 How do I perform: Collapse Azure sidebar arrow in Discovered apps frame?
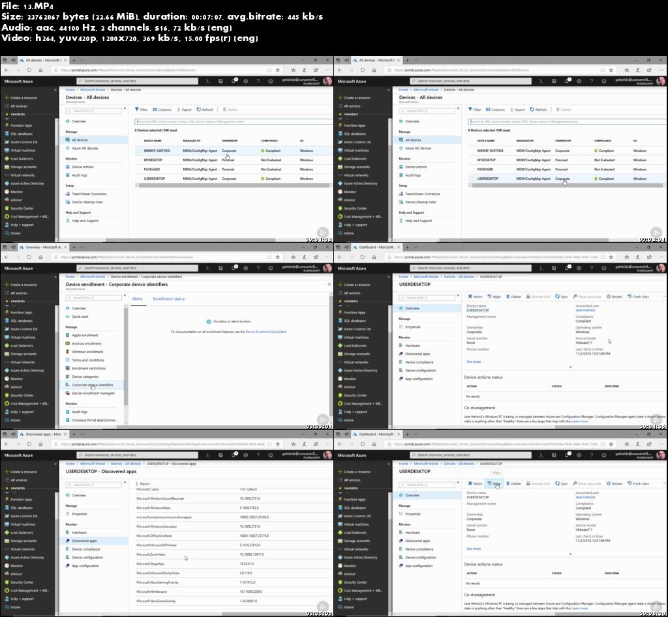click(x=55, y=464)
